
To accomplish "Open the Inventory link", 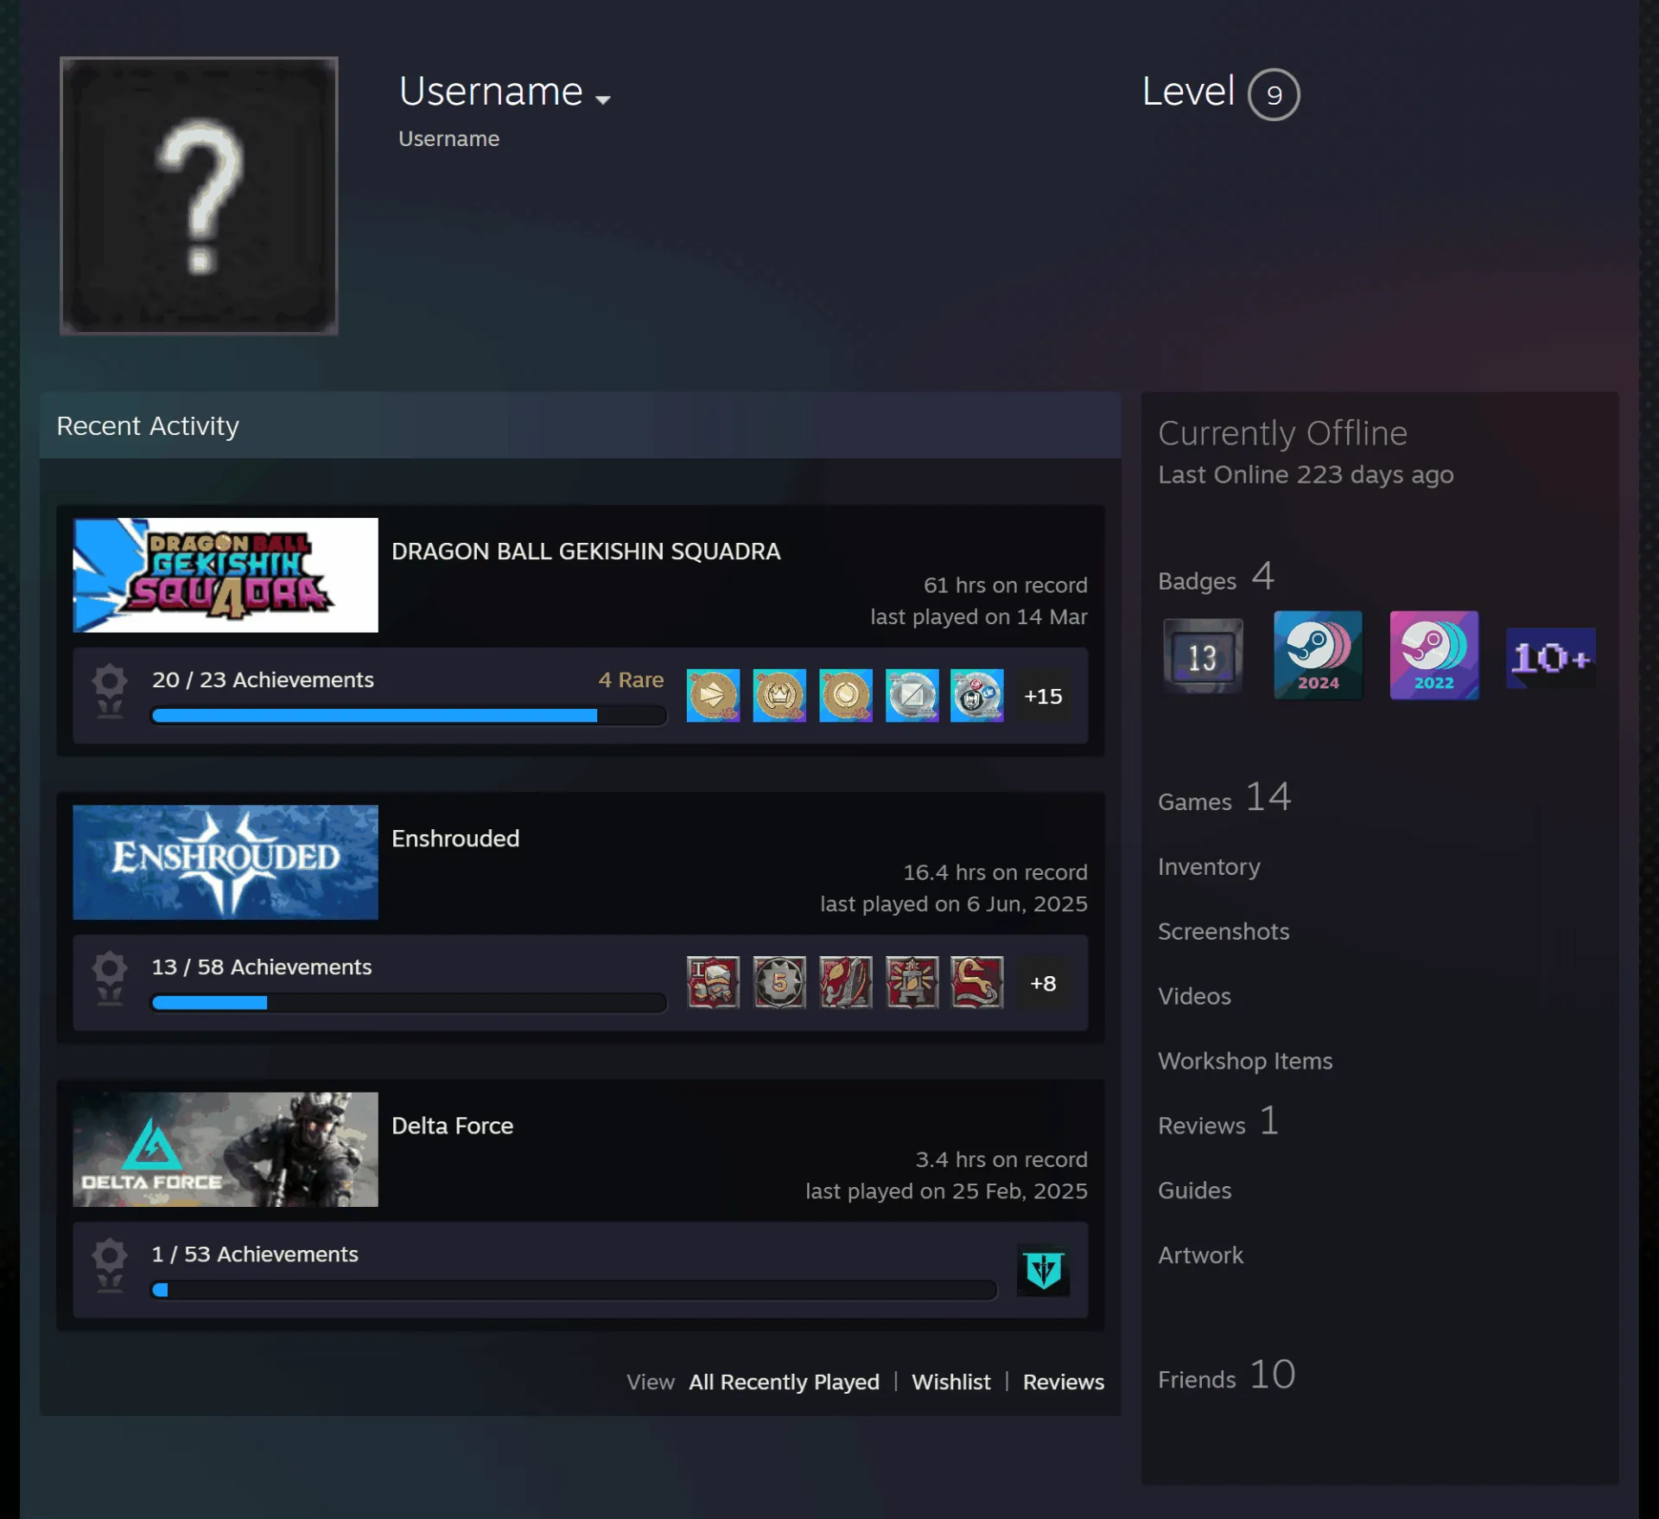I will coord(1209,866).
